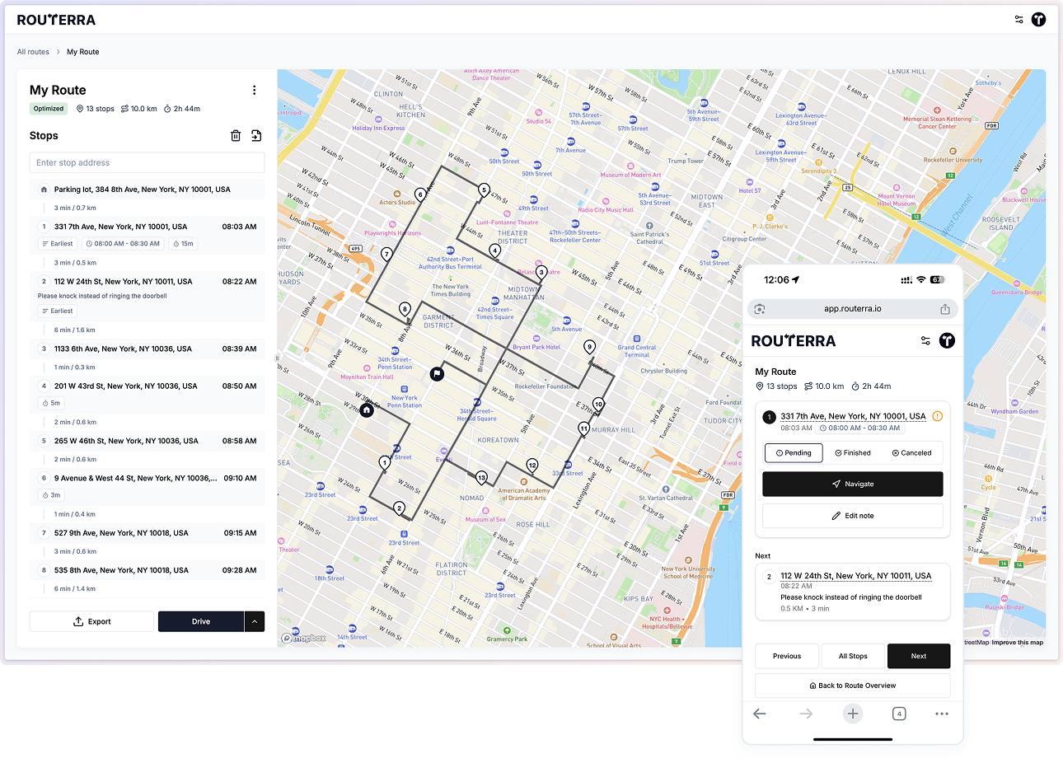The height and width of the screenshot is (763, 1063).
Task: Tap the share icon in mobile address bar
Action: [x=944, y=309]
